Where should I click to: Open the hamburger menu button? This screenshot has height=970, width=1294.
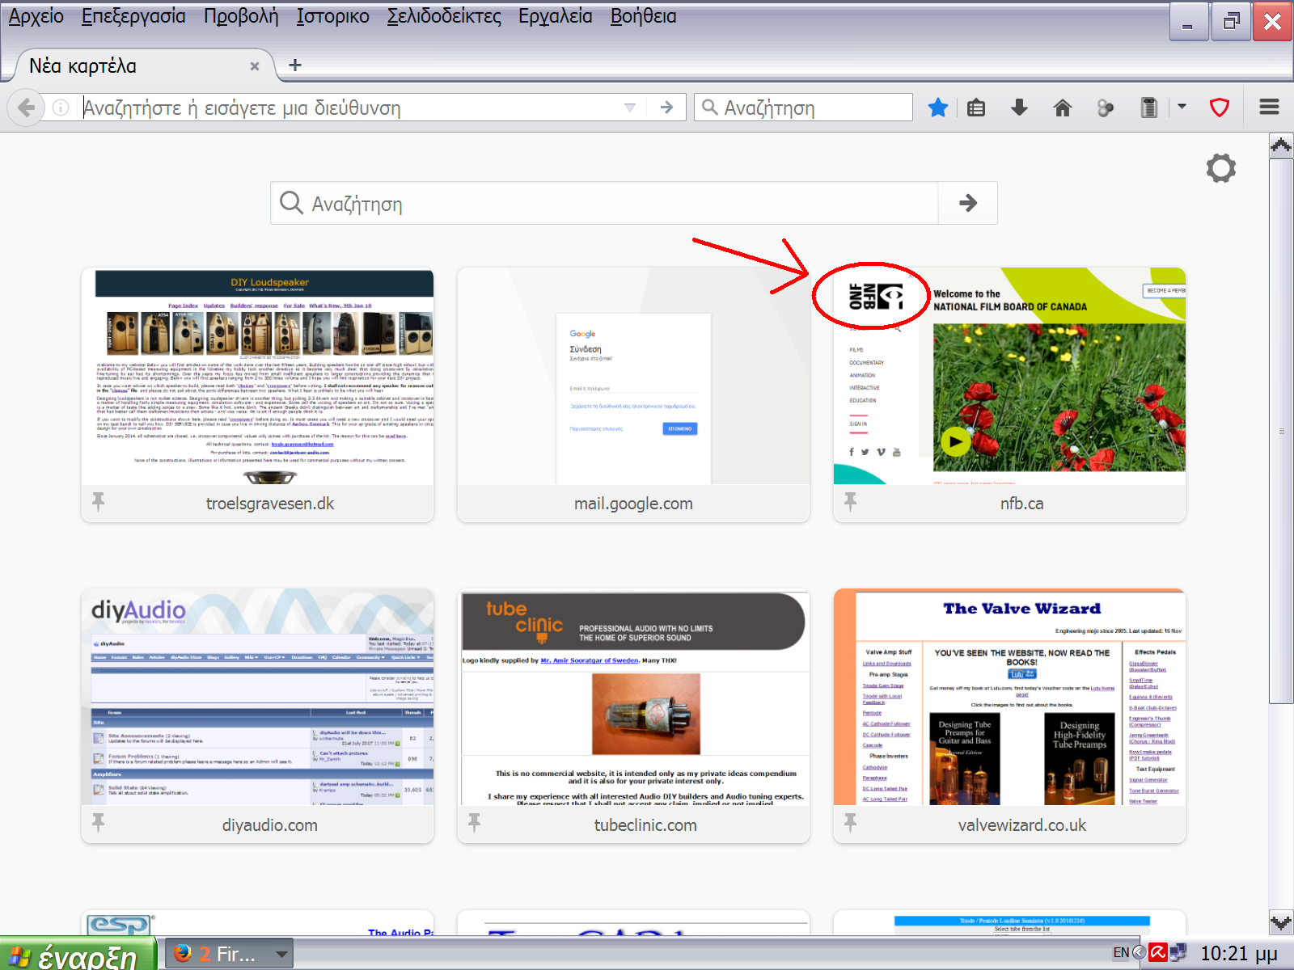tap(1270, 108)
